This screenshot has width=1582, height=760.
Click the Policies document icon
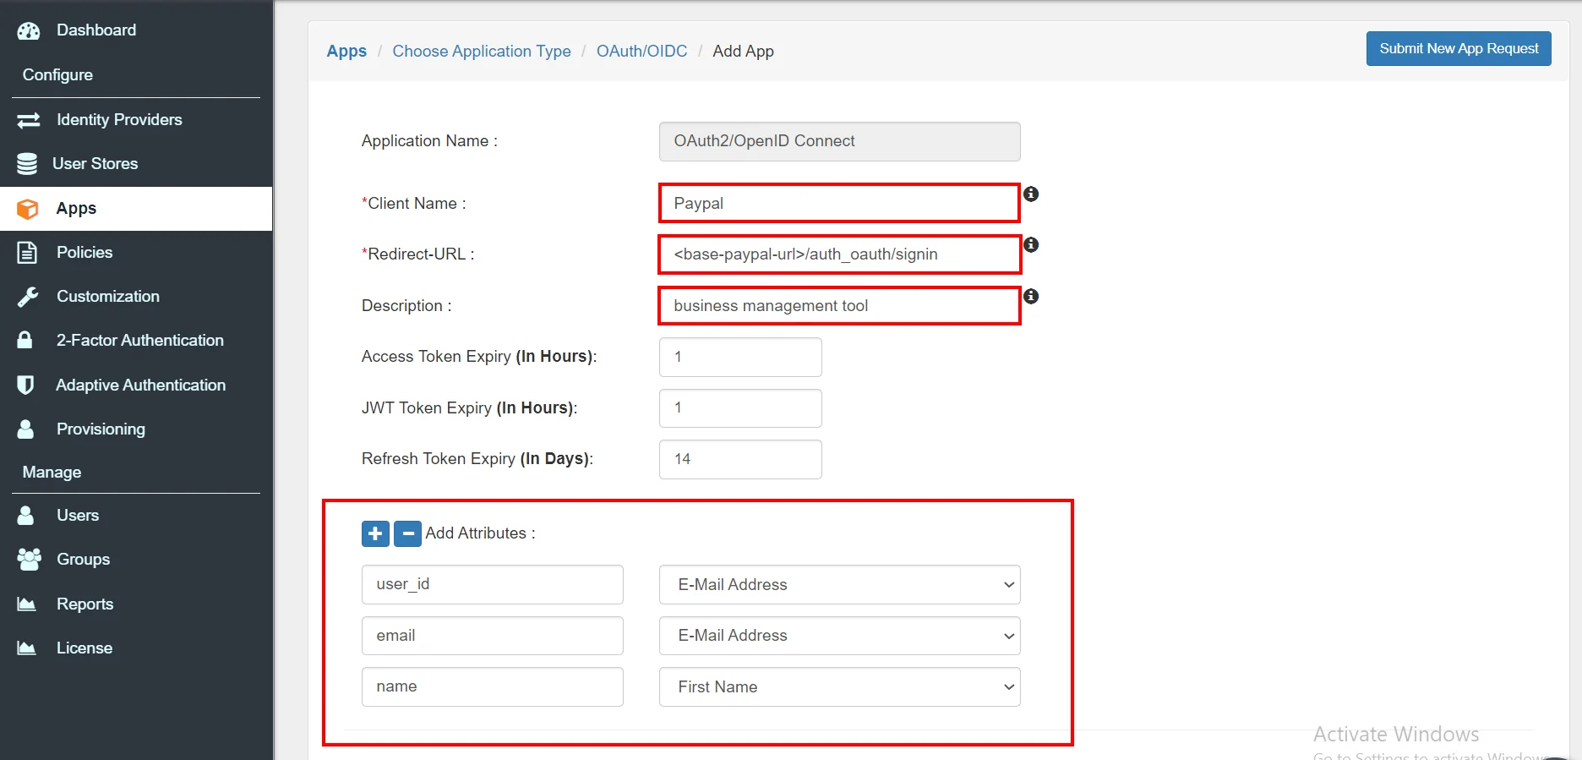[27, 253]
